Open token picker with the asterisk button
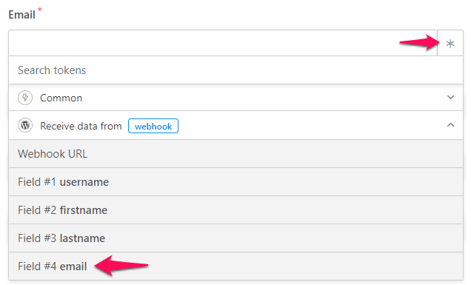471x285 pixels. point(450,43)
